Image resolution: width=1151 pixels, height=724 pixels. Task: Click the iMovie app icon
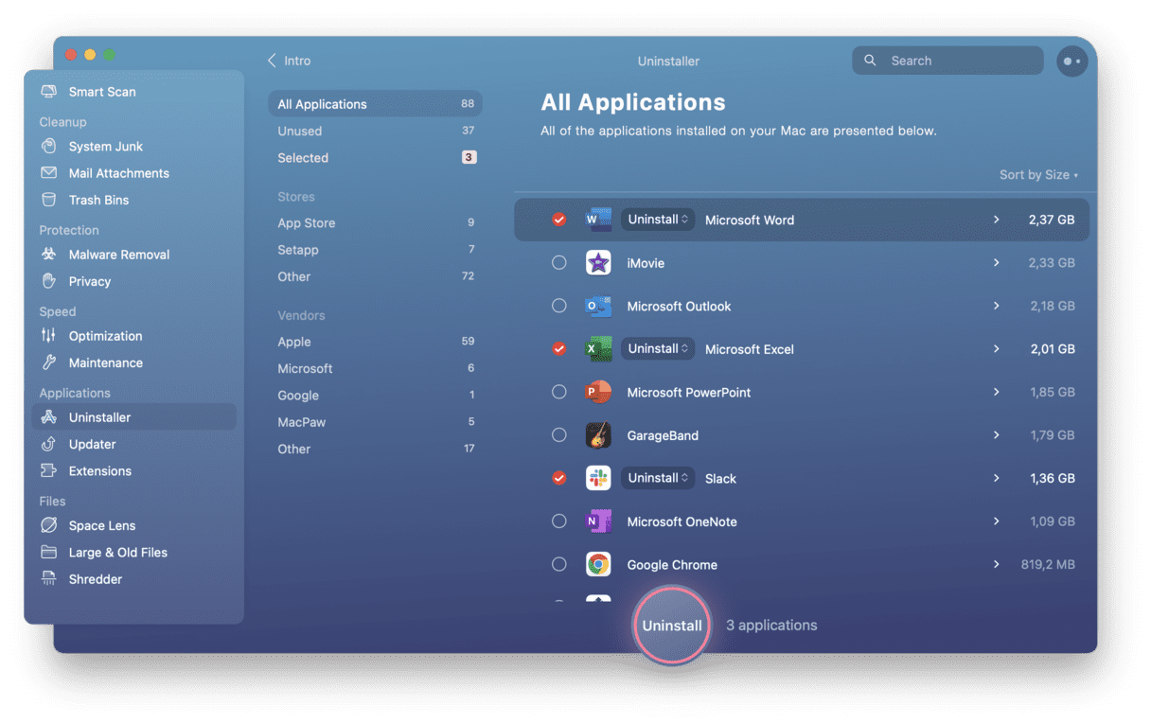pos(598,262)
